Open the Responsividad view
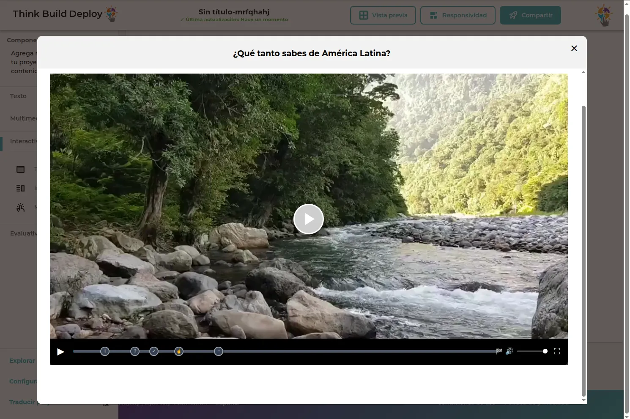 (x=458, y=15)
